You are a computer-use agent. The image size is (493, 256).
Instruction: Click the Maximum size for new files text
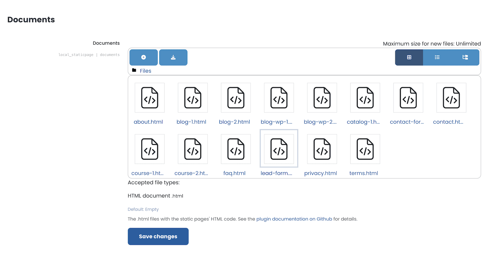[x=432, y=44]
